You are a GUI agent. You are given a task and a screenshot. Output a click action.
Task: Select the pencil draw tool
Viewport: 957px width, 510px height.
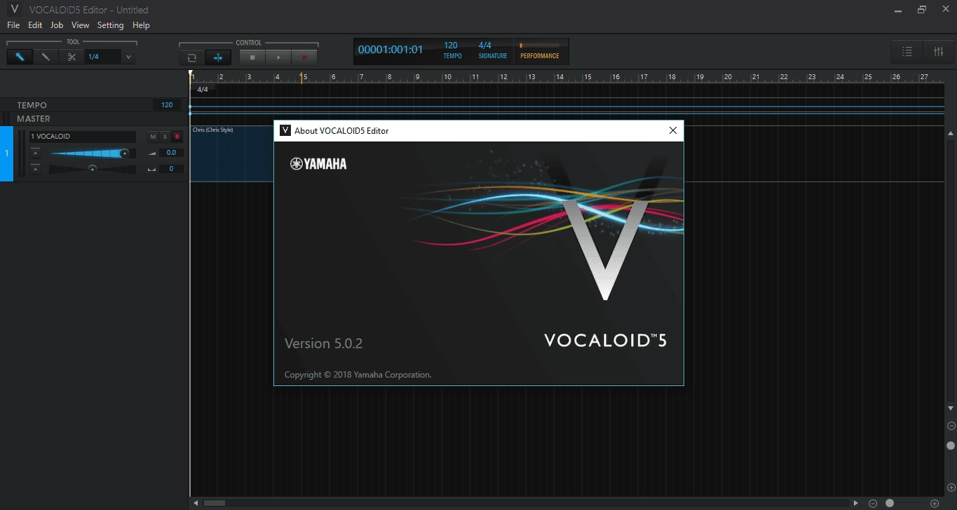click(46, 57)
